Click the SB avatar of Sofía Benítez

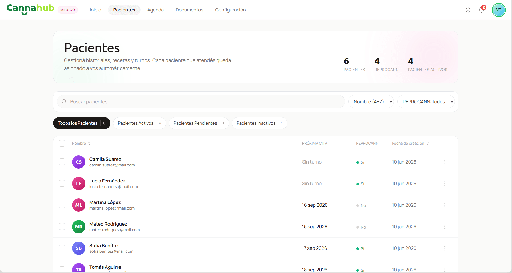[79, 248]
